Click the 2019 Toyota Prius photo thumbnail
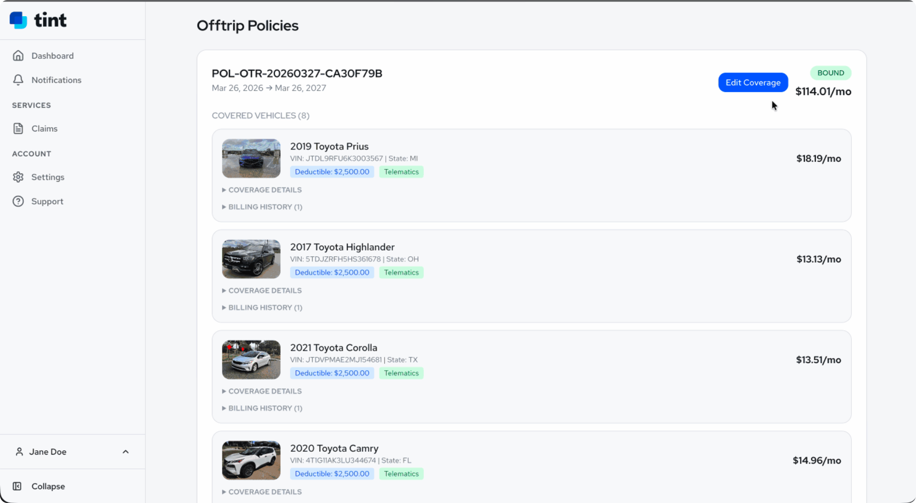This screenshot has width=916, height=503. 251,158
